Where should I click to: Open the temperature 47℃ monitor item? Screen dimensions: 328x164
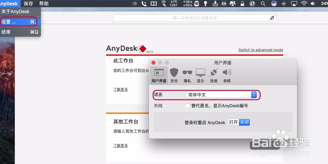click(x=174, y=4)
